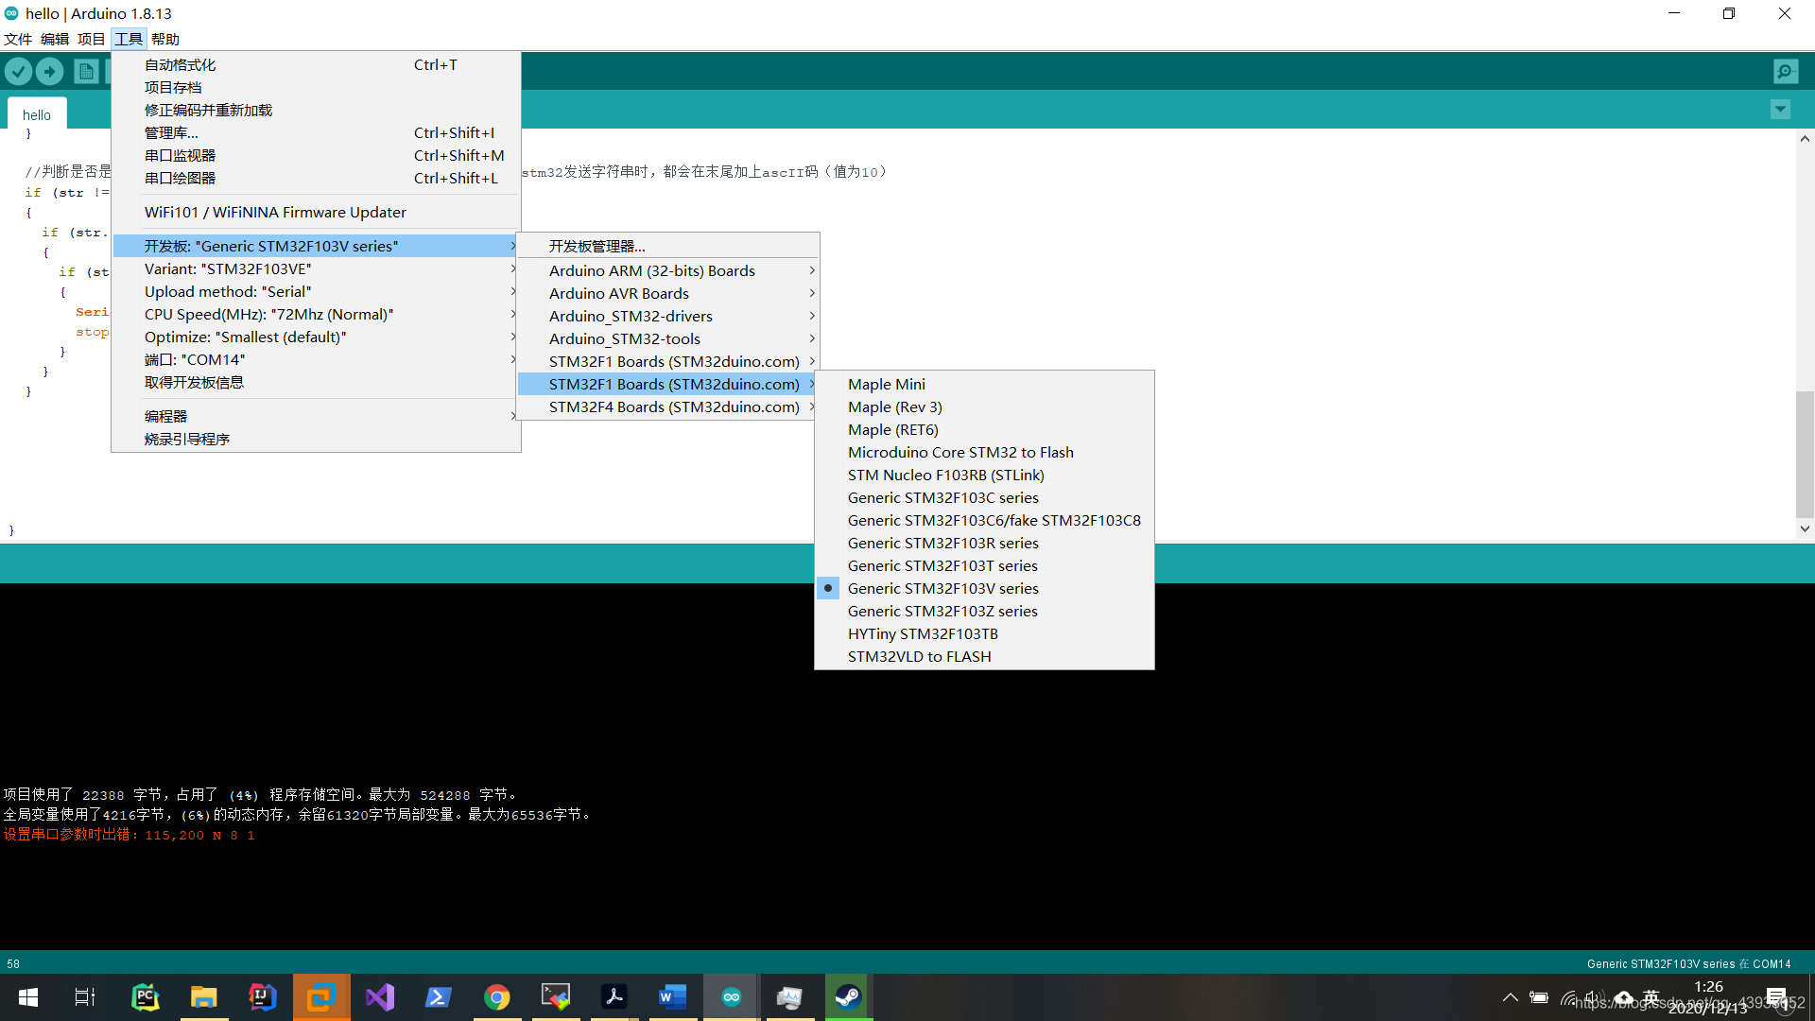Open Visual Studio from the taskbar
1815x1021 pixels.
point(380,996)
